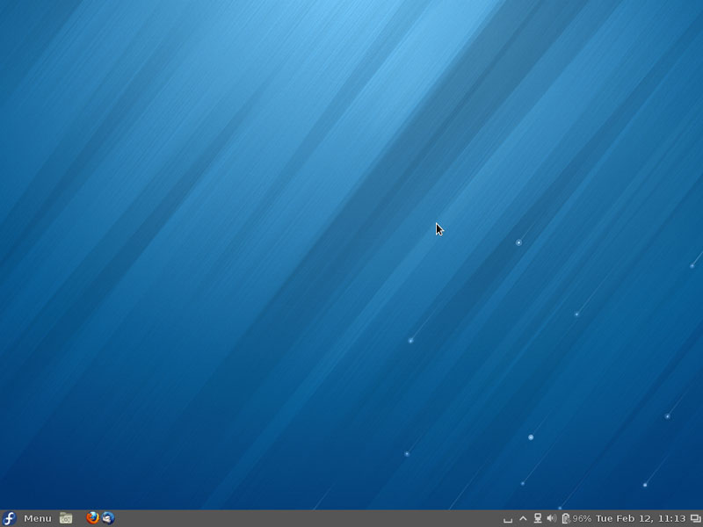Launch Firefox from the panel
The image size is (703, 527).
click(x=93, y=518)
